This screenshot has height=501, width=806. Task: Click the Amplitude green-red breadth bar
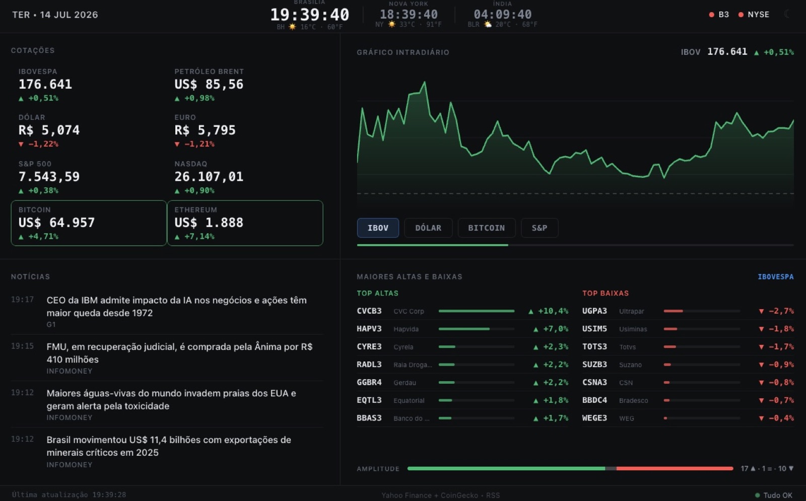570,468
